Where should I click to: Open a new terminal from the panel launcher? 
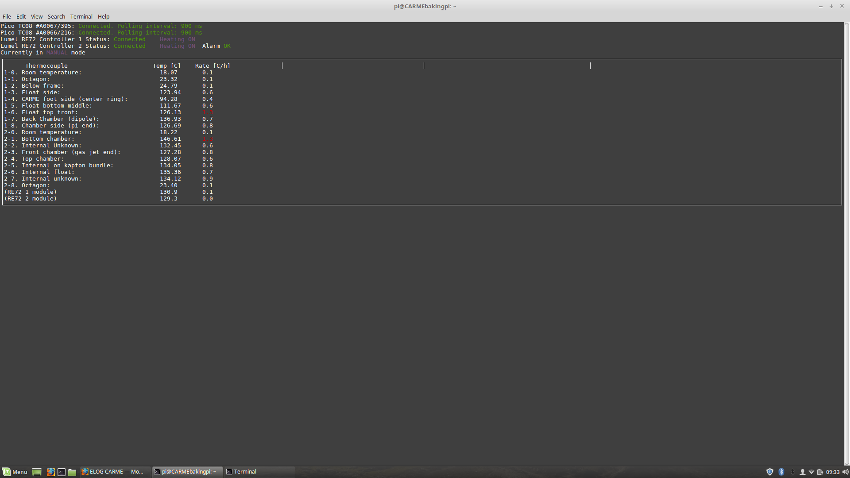pos(61,472)
